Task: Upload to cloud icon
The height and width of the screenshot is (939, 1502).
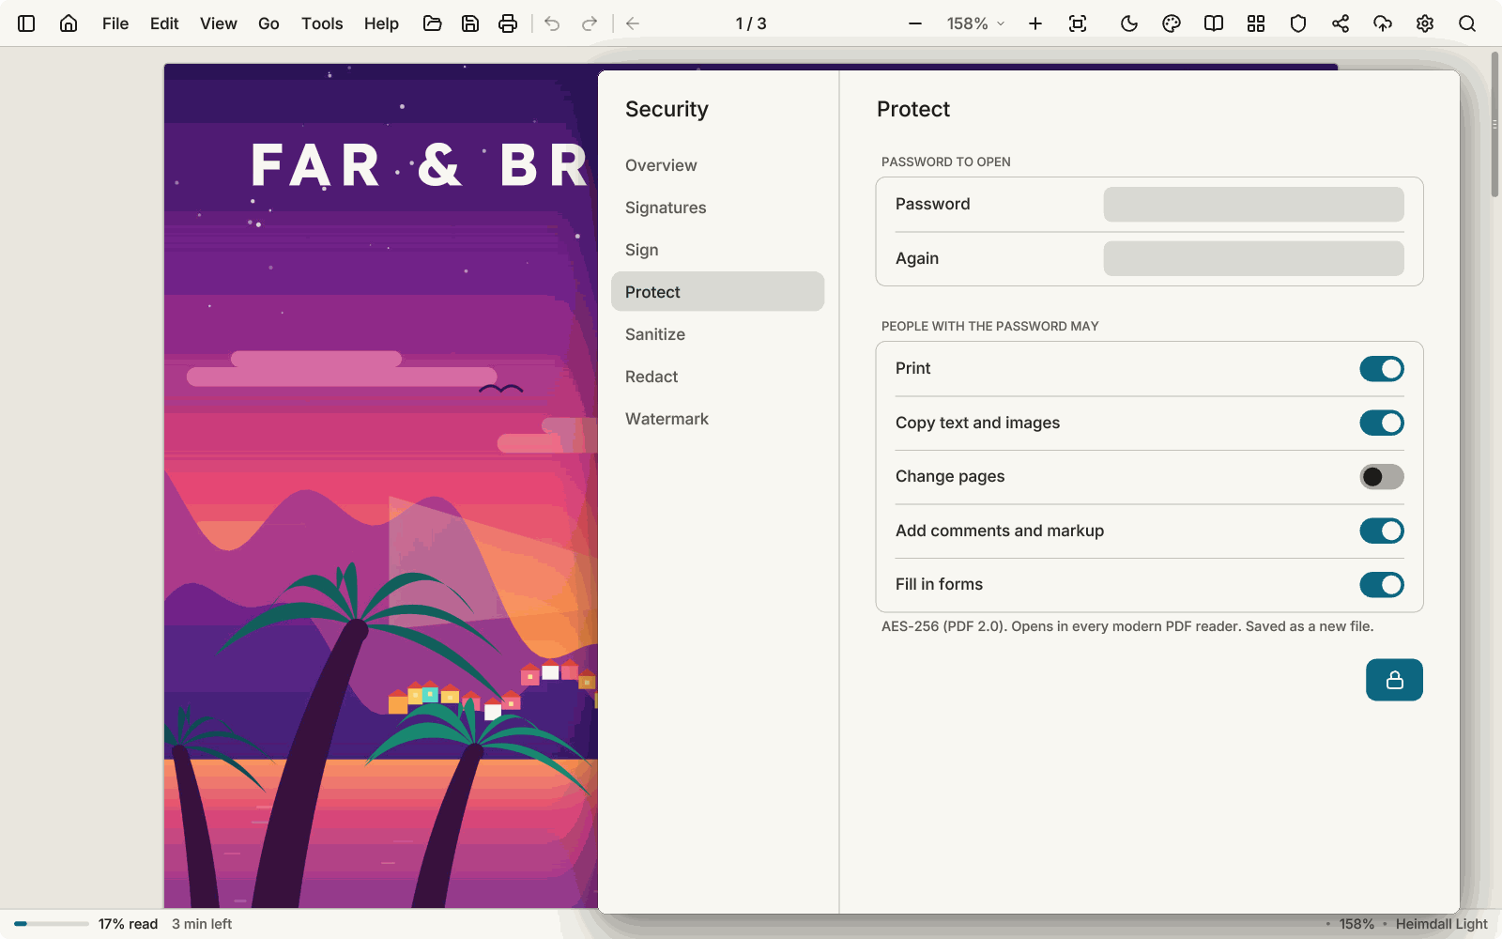Action: [x=1383, y=23]
